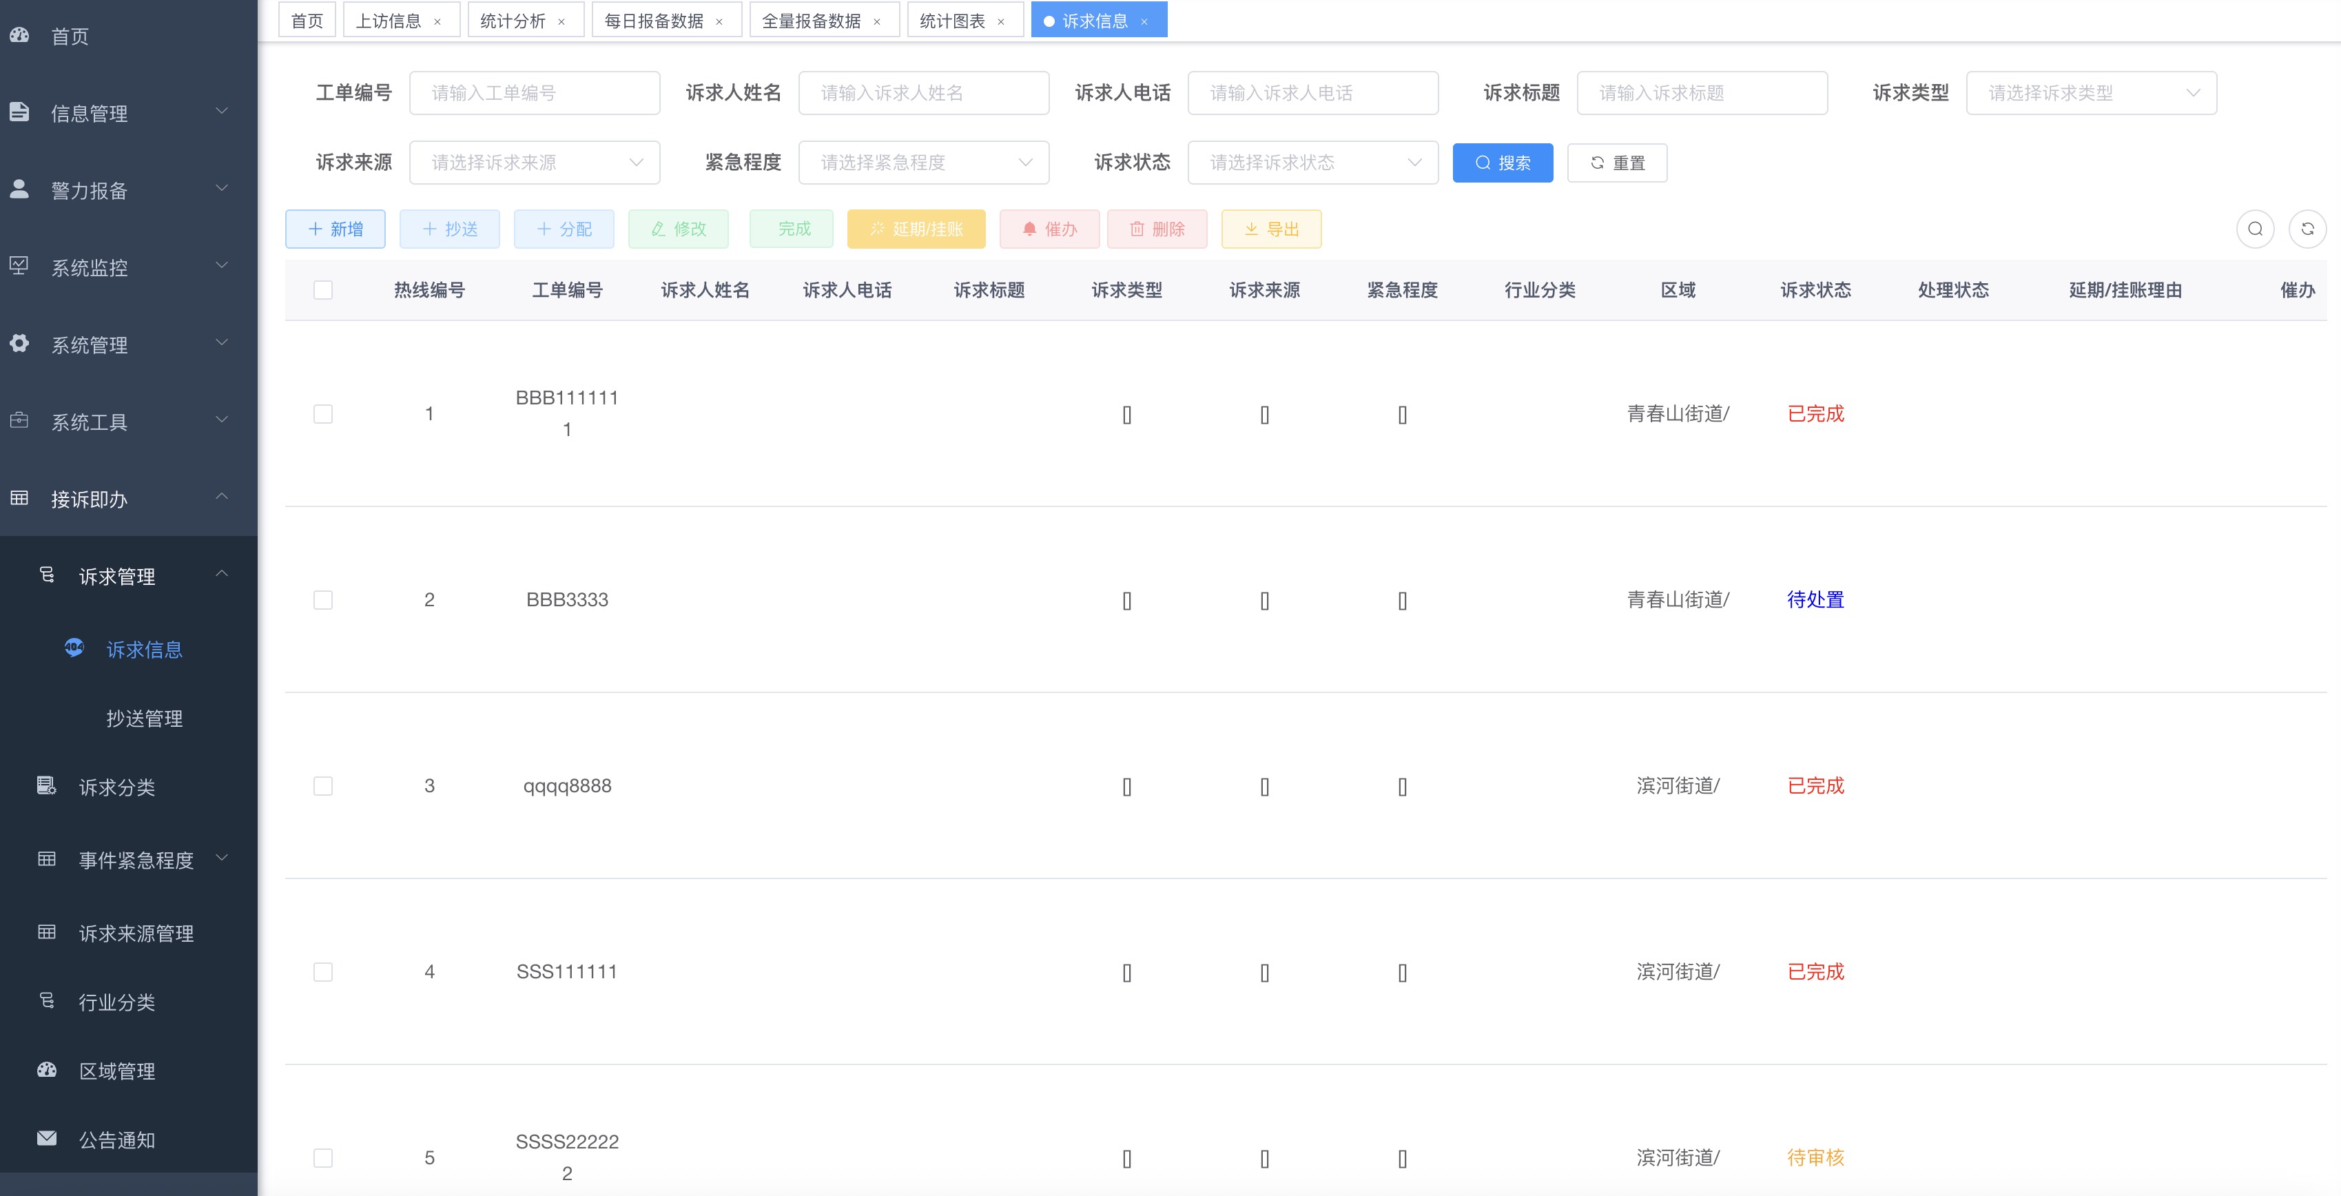This screenshot has width=2341, height=1196.
Task: Click the 重置 reset button
Action: point(1618,163)
